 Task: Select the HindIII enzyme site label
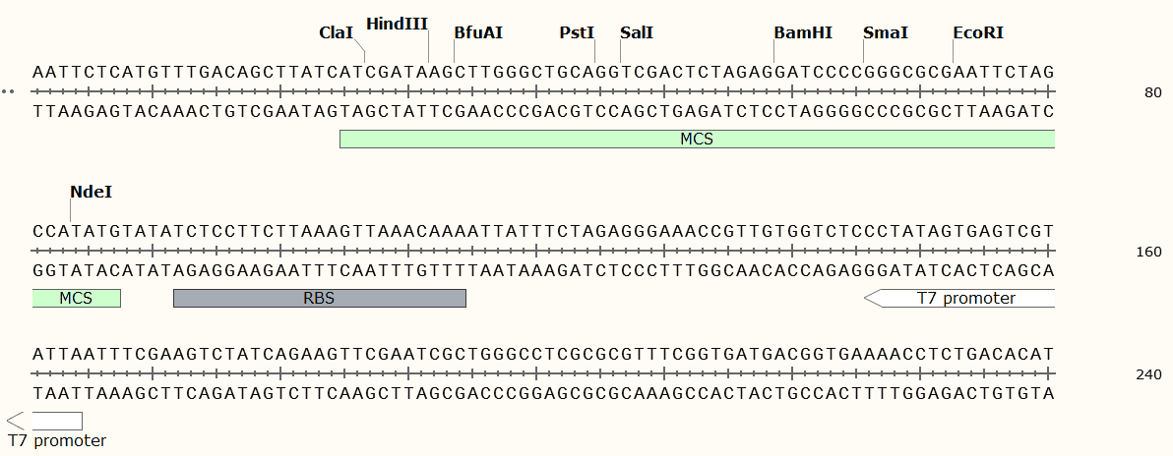[x=397, y=24]
